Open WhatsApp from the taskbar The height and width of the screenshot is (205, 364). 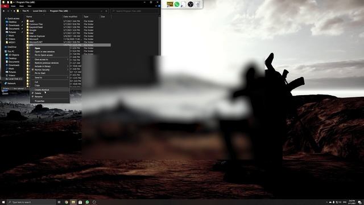[87, 203]
